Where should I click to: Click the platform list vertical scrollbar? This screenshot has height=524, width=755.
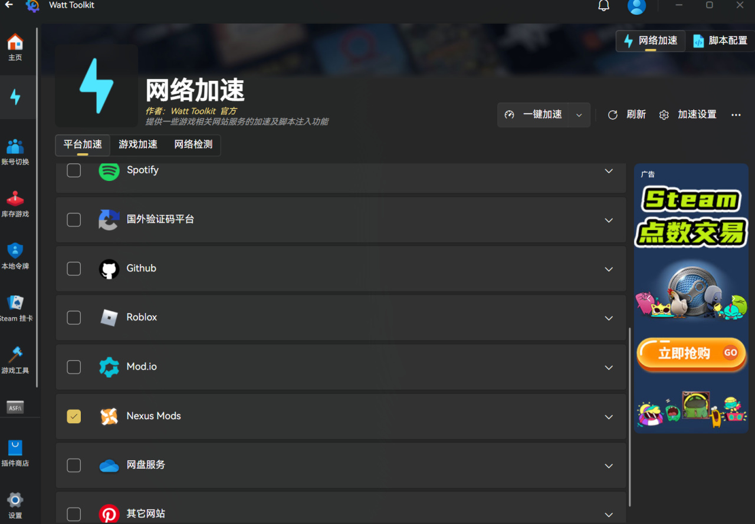(x=630, y=417)
